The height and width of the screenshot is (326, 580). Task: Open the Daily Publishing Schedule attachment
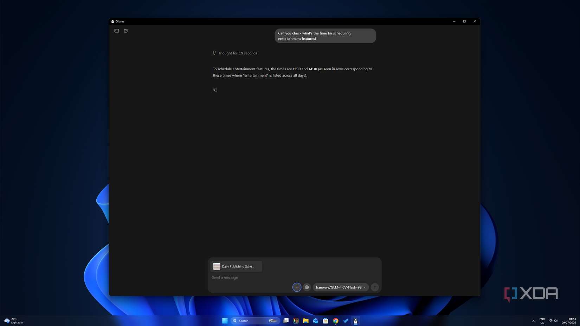236,266
